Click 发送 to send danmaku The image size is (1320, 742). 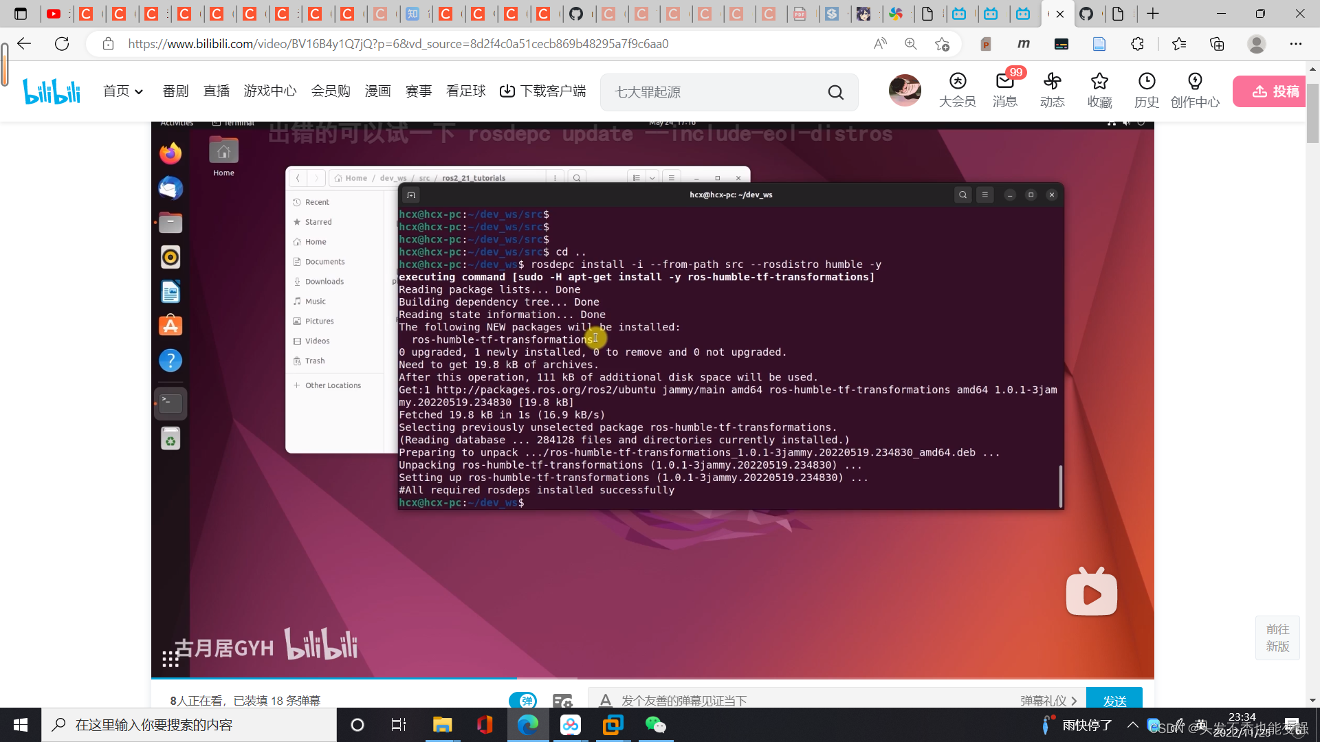(1114, 699)
